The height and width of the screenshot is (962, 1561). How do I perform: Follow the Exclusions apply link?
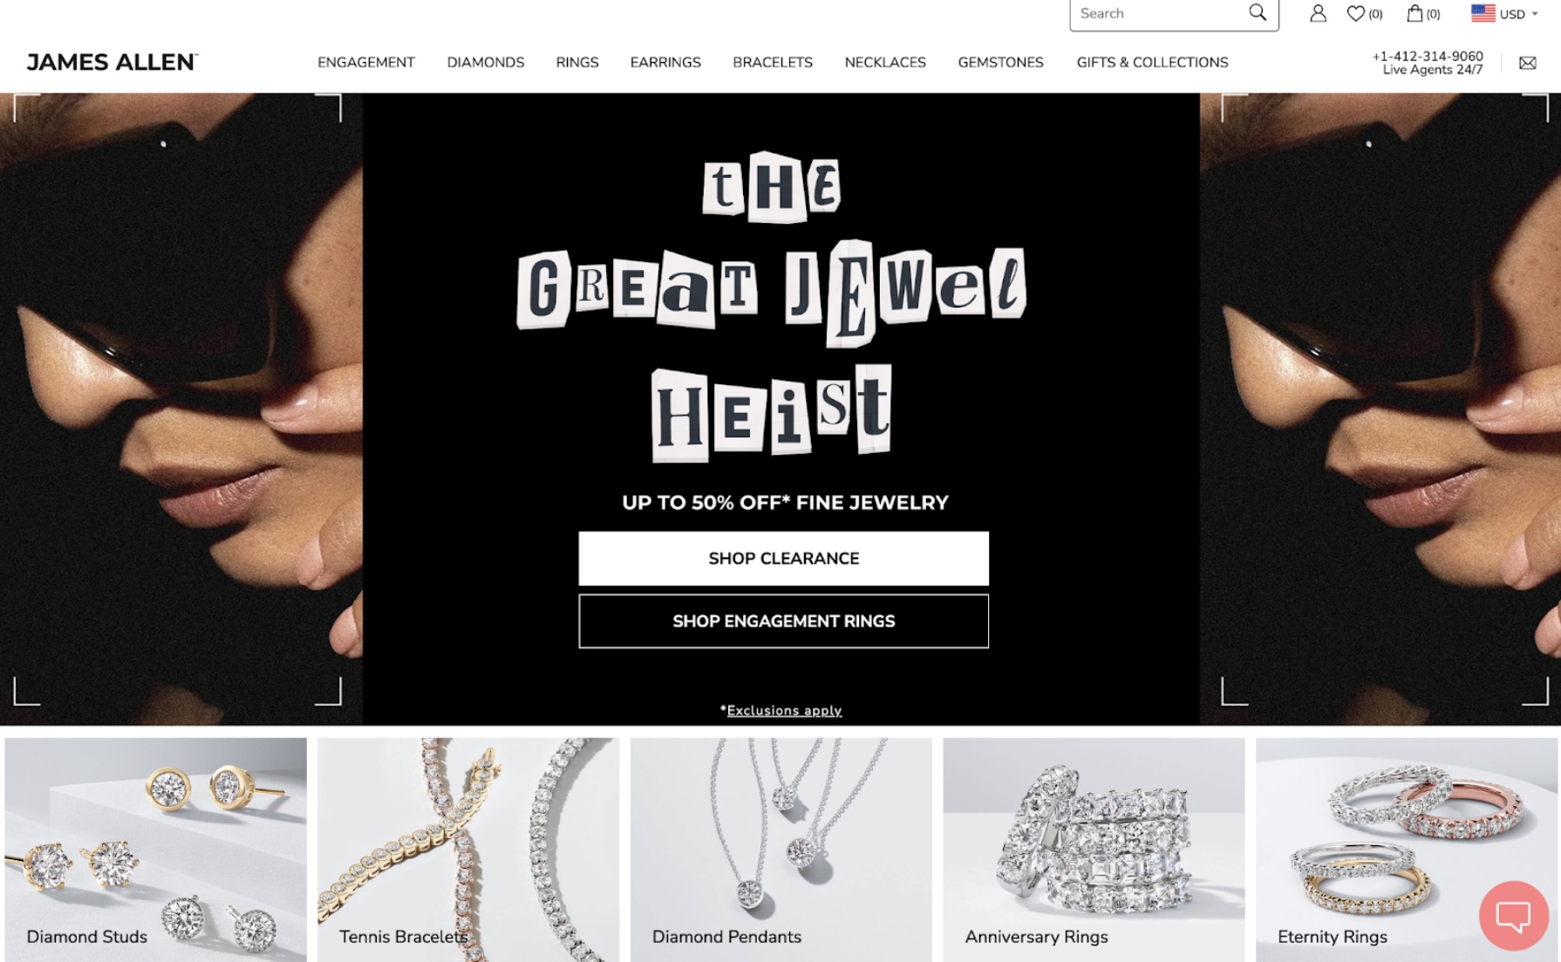784,711
